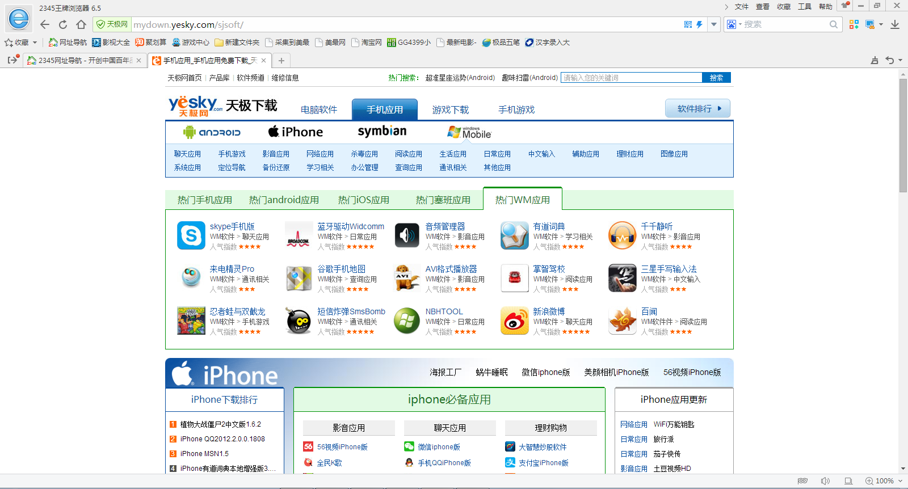908x489 pixels.
Task: Open the 图像应用 category link
Action: pyautogui.click(x=674, y=154)
